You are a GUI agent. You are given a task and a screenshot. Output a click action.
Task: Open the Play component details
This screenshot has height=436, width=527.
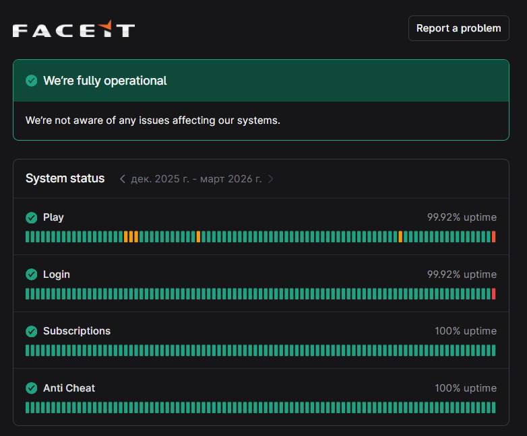click(53, 217)
